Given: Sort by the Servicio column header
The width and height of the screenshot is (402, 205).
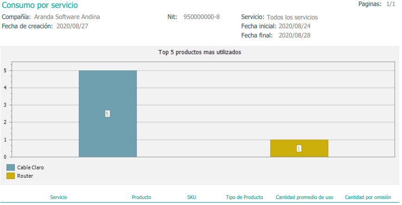Looking at the screenshot, I should click(x=58, y=197).
